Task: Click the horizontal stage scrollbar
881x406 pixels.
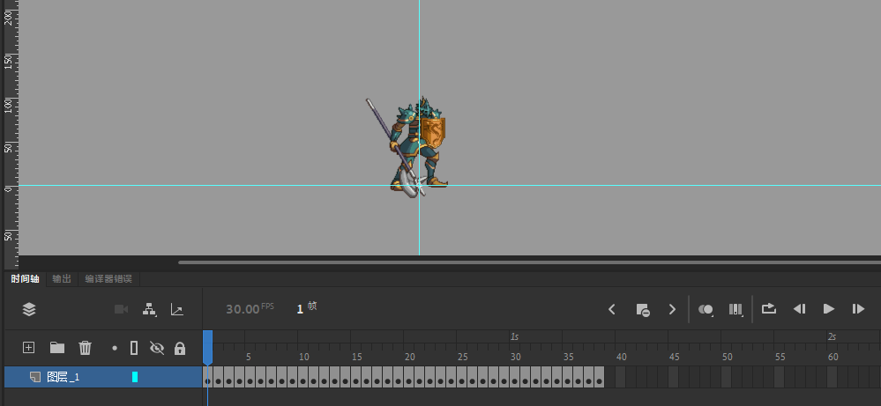Action: (x=529, y=262)
